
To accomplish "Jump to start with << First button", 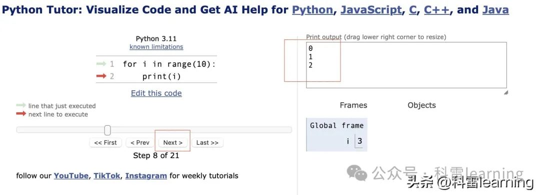I will (x=105, y=143).
